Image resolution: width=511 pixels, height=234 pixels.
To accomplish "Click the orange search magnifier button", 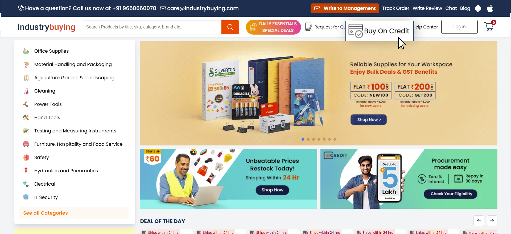I will (230, 27).
